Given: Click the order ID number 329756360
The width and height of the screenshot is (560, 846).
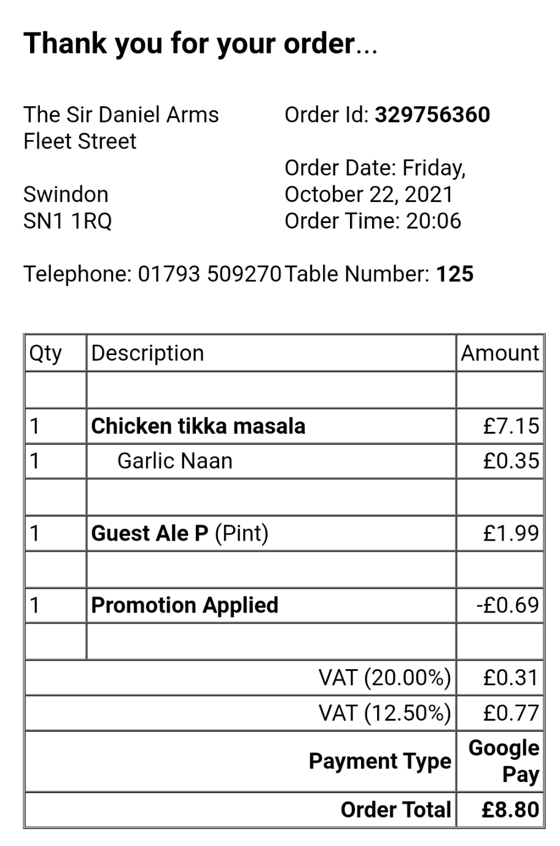Looking at the screenshot, I should coord(432,115).
